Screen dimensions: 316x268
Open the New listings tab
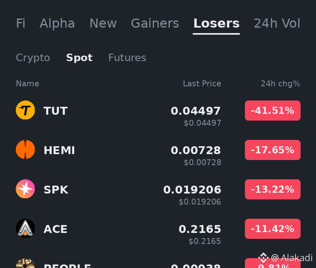coord(103,23)
